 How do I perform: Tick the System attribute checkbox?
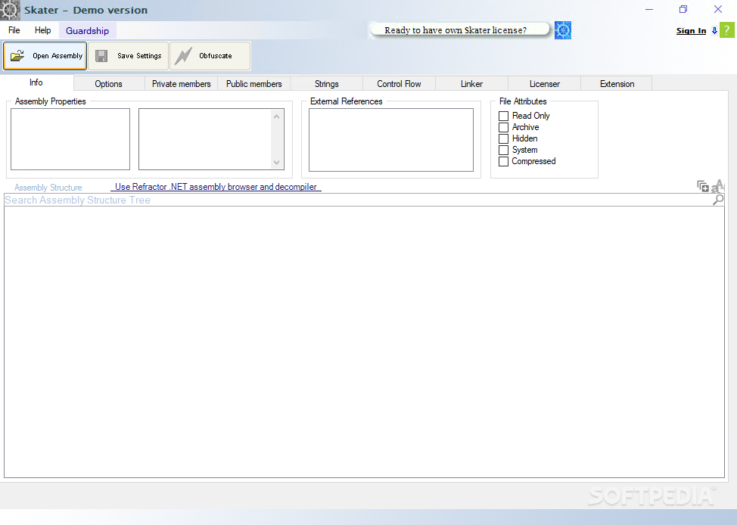[503, 150]
